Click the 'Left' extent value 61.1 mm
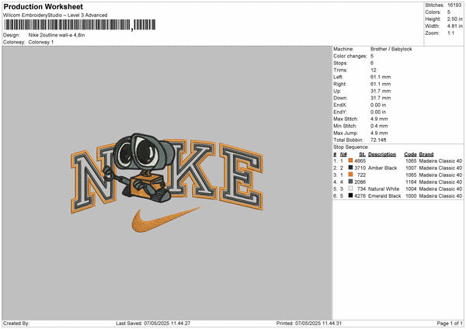Viewport: 466px width, 329px height. [381, 77]
